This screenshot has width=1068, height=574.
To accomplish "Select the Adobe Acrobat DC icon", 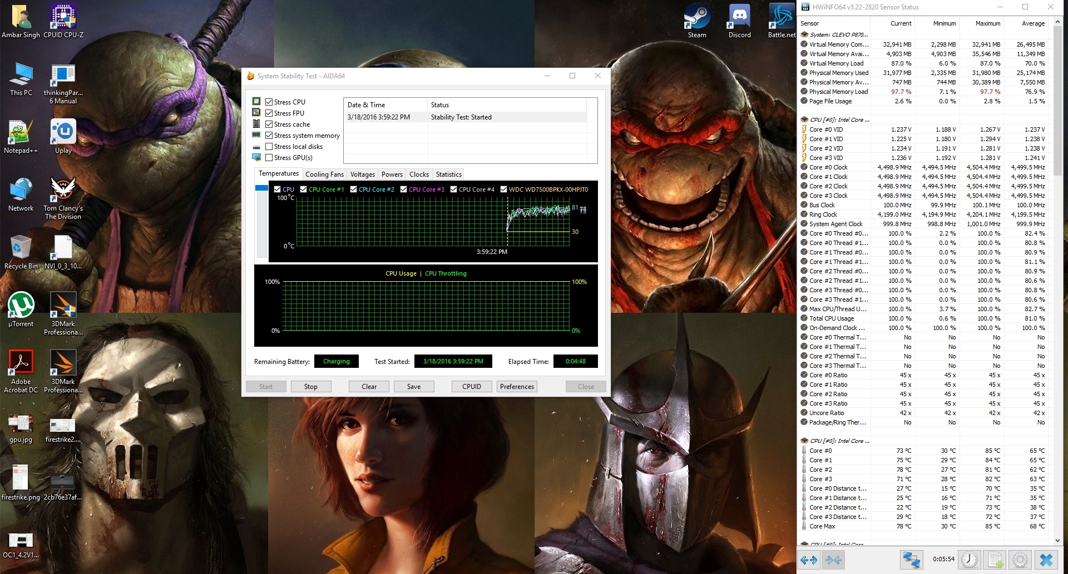I will pos(21,372).
